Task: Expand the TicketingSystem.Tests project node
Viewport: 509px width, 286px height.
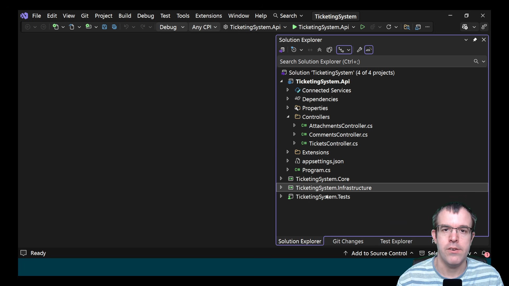Action: (281, 196)
